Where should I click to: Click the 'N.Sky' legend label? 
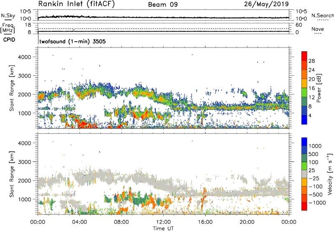(x=8, y=15)
